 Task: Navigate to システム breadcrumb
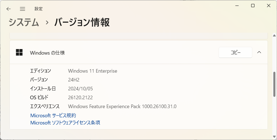coord(24,22)
